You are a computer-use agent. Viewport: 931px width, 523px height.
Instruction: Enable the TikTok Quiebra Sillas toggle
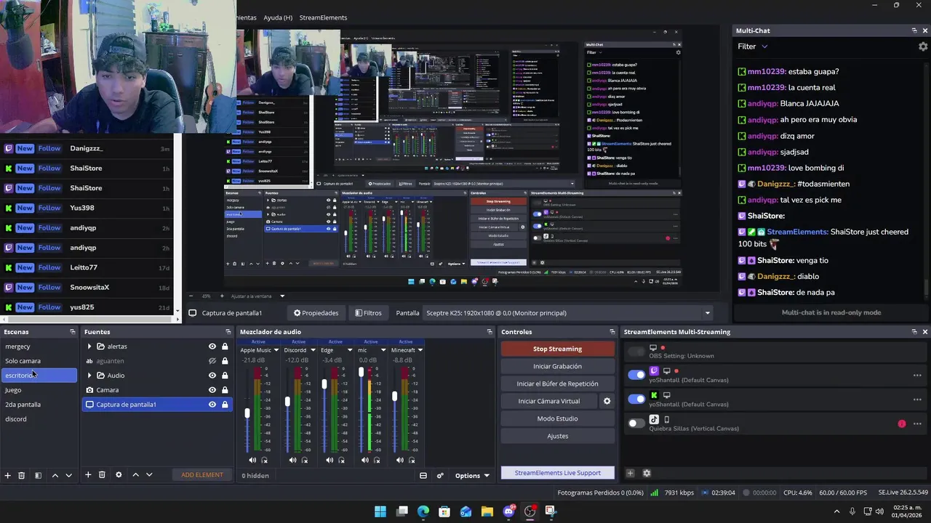[636, 423]
